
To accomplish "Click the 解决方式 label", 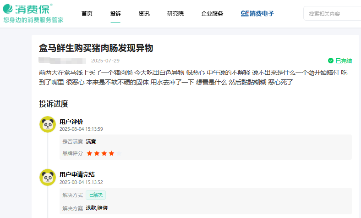I will (x=72, y=195).
